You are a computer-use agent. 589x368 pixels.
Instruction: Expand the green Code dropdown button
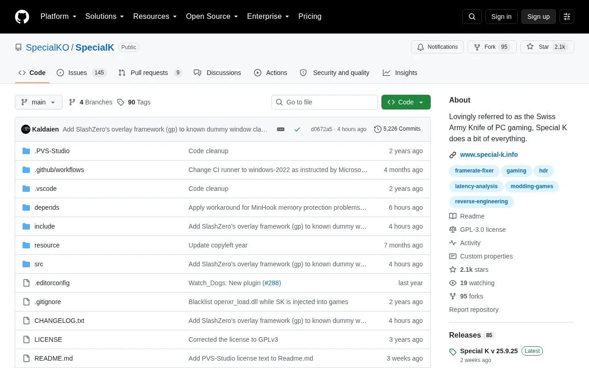click(x=406, y=102)
